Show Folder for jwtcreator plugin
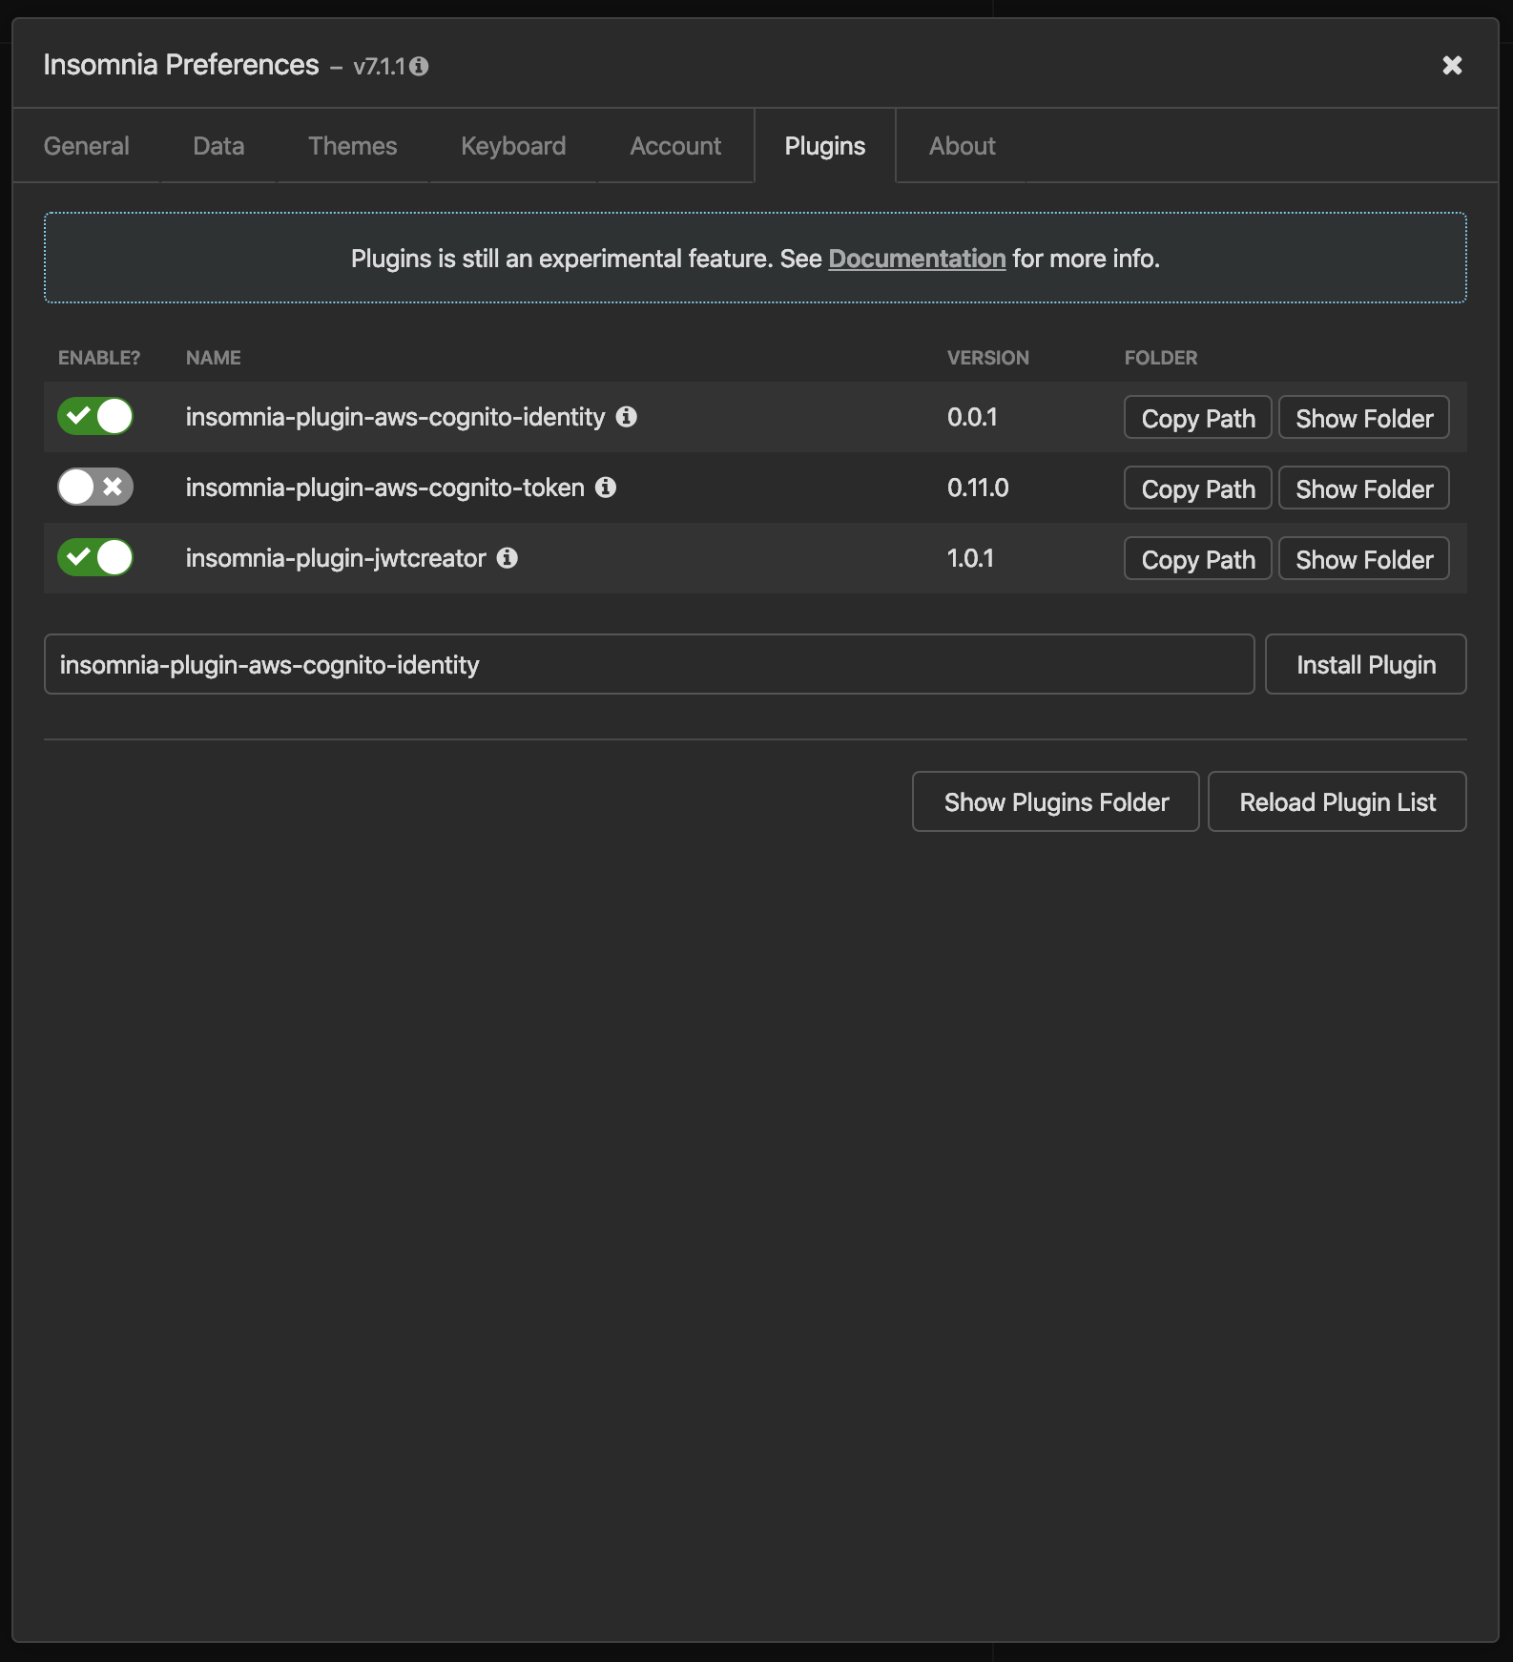Screen dimensions: 1513x1662 pos(1364,559)
